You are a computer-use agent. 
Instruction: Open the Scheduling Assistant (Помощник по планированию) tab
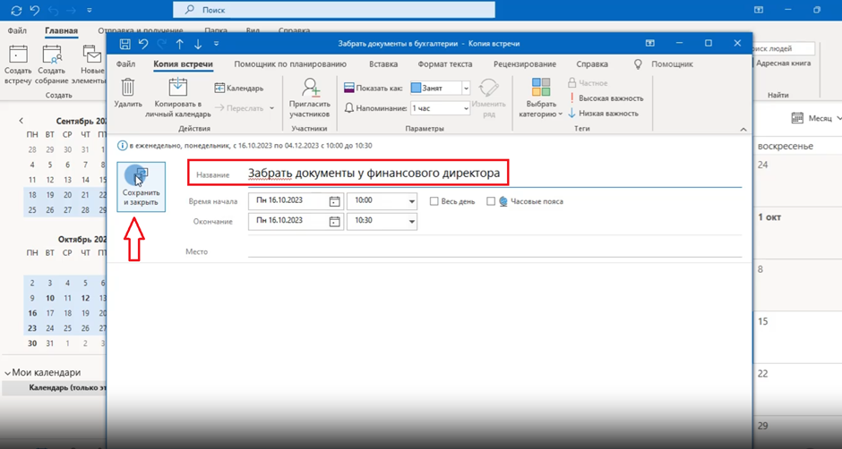tap(289, 64)
